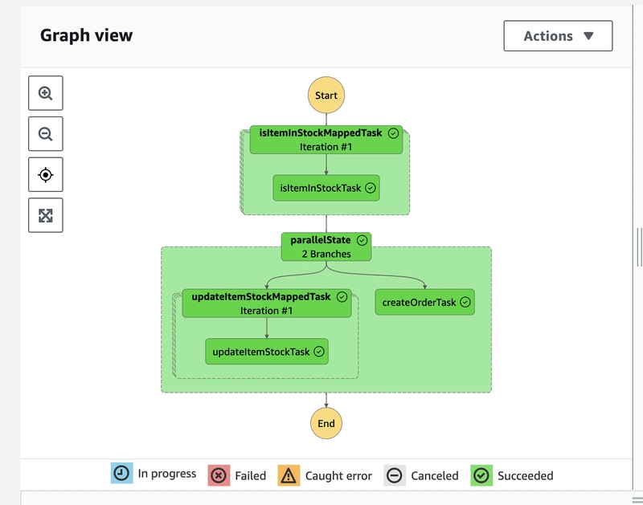Select the createOrderTask node
Screen dimensions: 643x505
tap(425, 302)
